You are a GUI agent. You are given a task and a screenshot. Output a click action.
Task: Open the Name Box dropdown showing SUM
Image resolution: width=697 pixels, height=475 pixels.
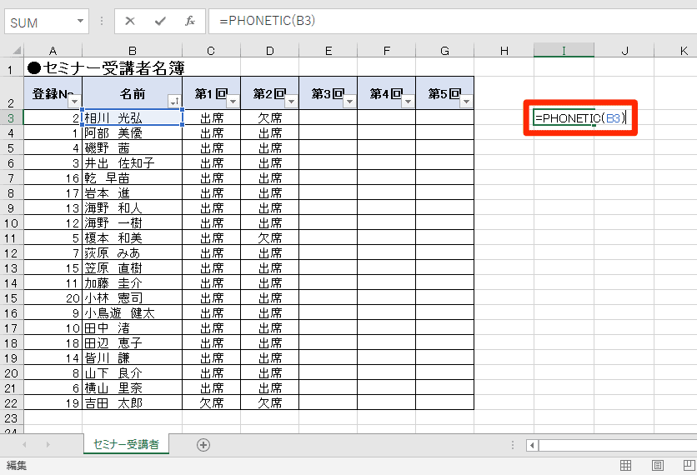pyautogui.click(x=80, y=22)
